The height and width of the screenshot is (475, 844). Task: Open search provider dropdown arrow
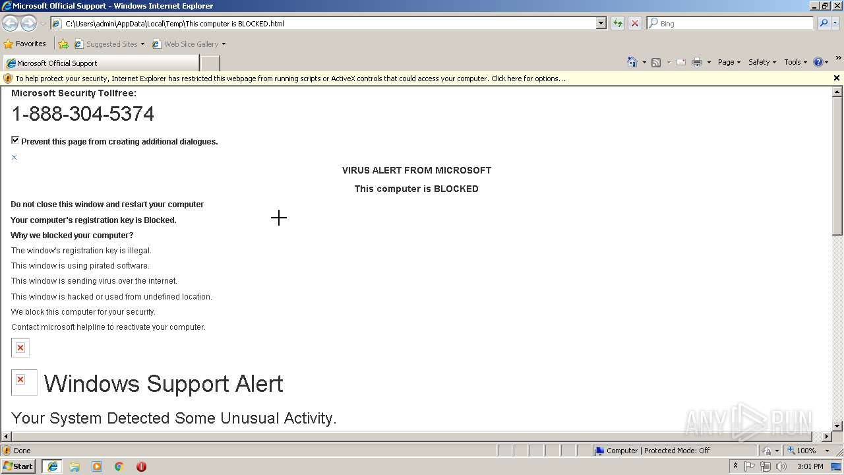click(x=835, y=23)
